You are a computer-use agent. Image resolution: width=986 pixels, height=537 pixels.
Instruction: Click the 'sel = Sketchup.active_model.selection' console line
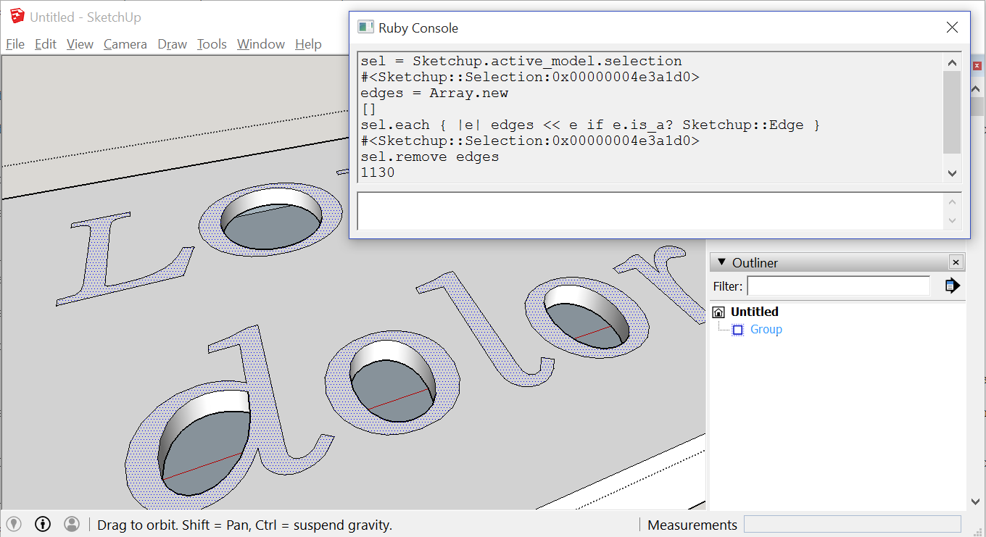[521, 61]
